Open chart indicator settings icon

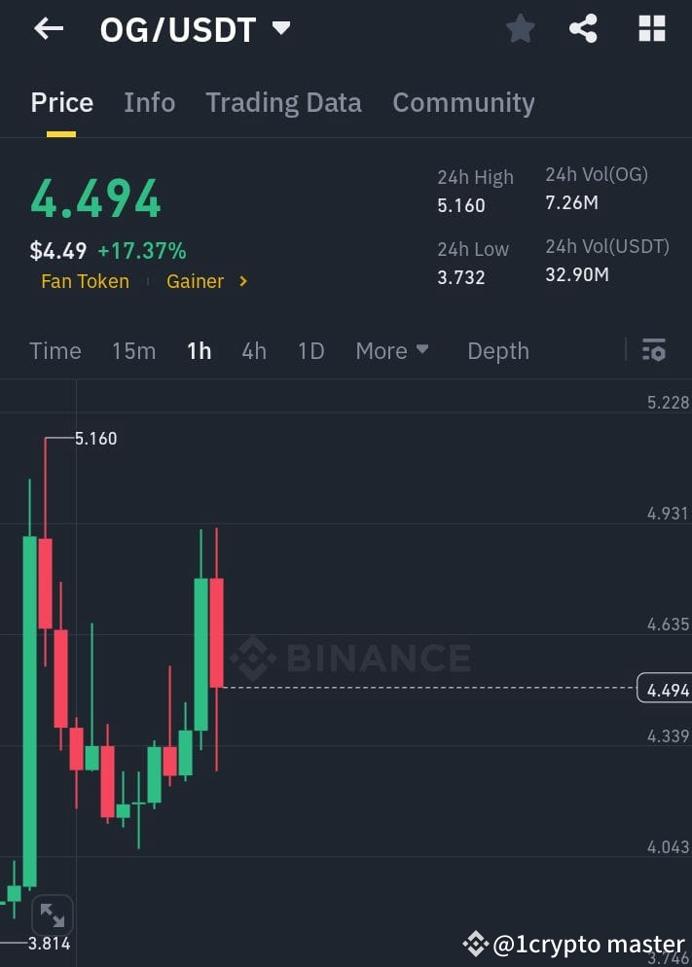(654, 349)
